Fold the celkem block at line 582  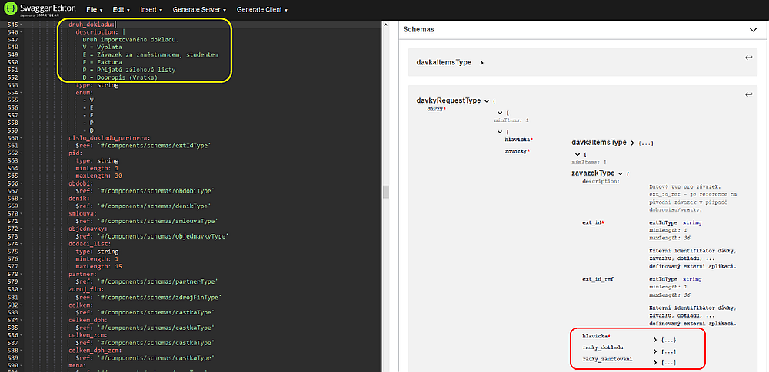click(22, 305)
